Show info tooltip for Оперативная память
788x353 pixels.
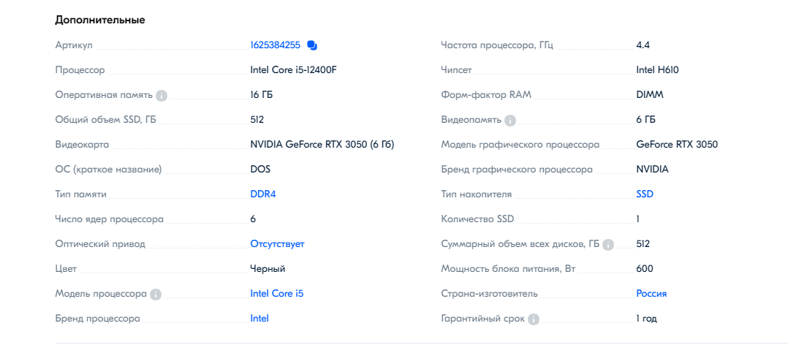click(162, 96)
